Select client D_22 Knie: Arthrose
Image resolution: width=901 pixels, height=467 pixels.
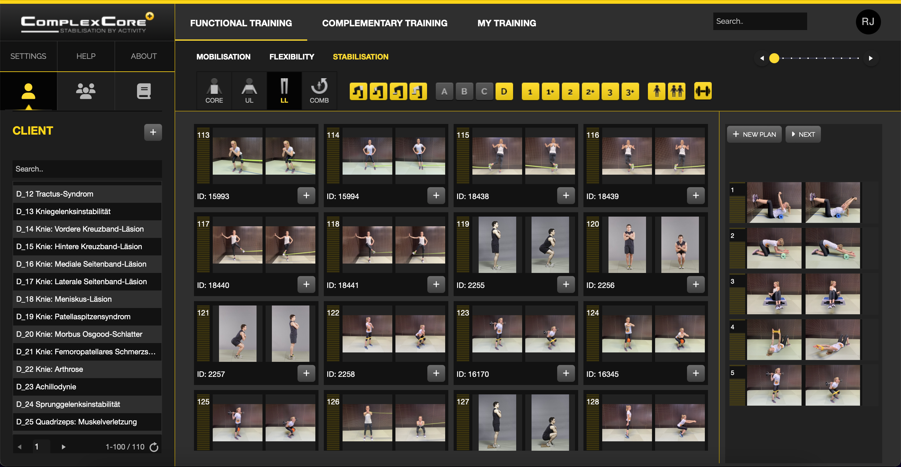point(87,369)
